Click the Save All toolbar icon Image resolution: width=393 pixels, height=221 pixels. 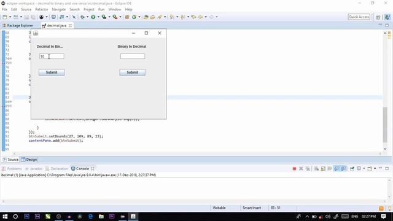coord(33,17)
